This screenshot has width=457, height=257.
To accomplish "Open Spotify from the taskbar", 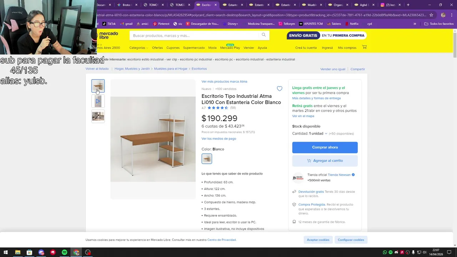I will click(x=65, y=252).
